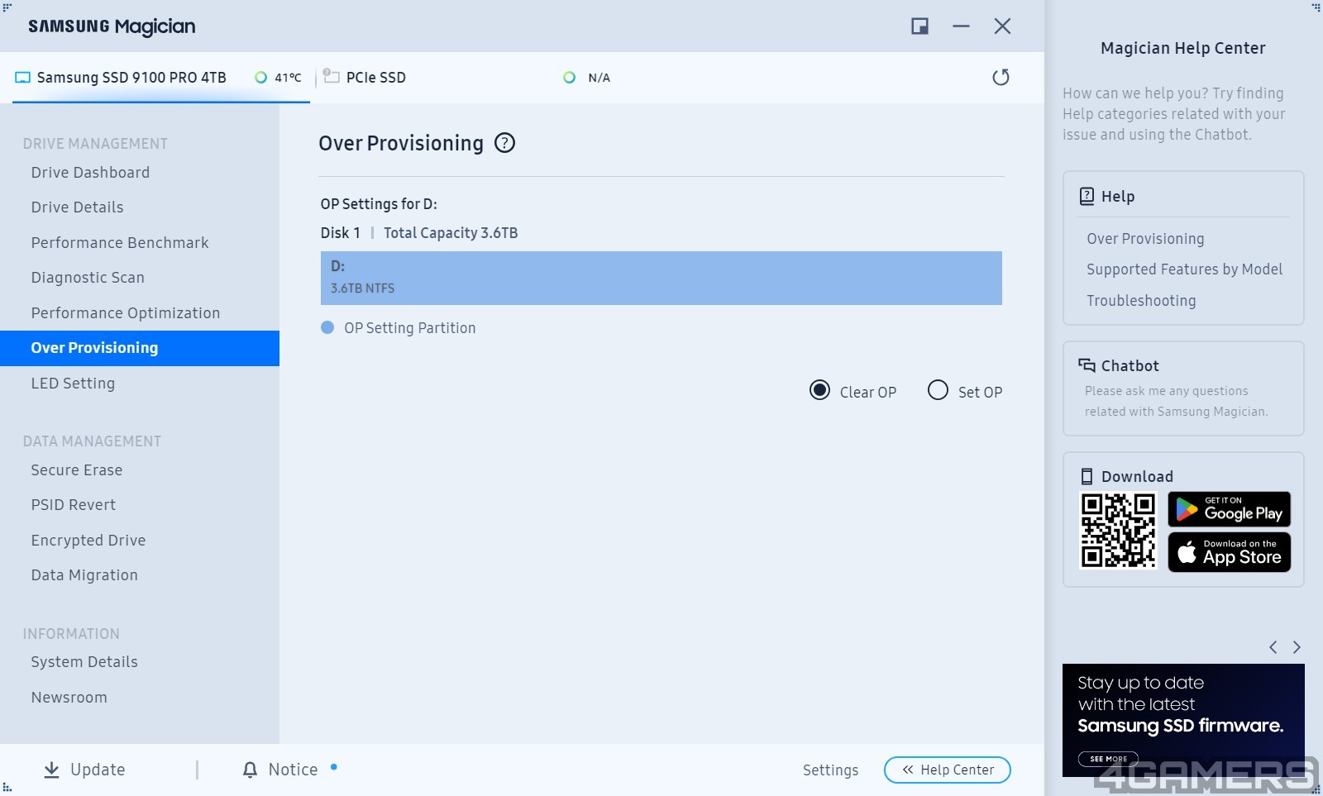Open Over Provisioning help topic link

click(1145, 239)
